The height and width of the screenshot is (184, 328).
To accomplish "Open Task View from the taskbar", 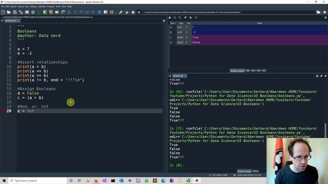I will click(x=79, y=180).
